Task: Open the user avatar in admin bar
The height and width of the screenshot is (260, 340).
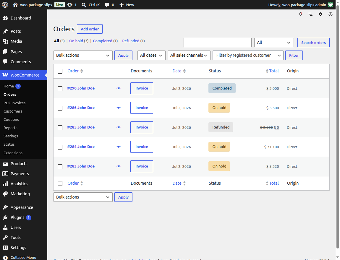Action: point(331,5)
